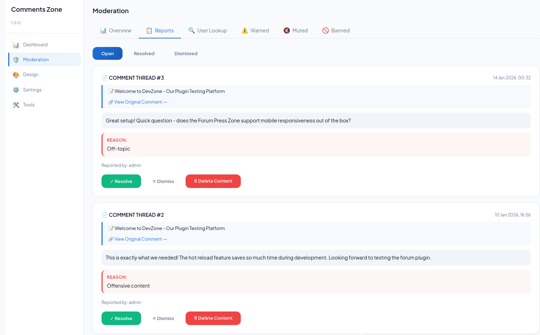The image size is (540, 335).
Task: Show Open reports filter
Action: coord(108,53)
